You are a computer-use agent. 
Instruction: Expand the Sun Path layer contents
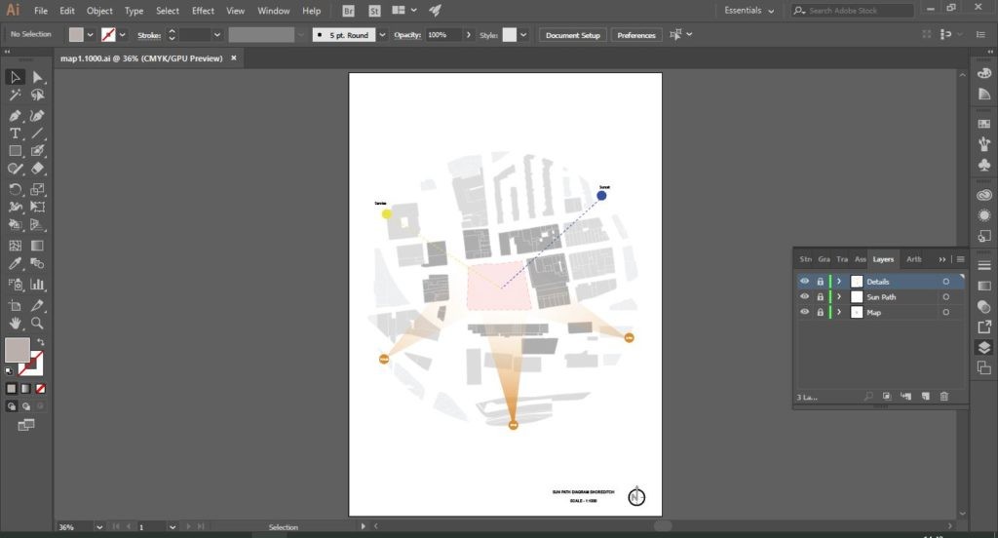coord(839,296)
